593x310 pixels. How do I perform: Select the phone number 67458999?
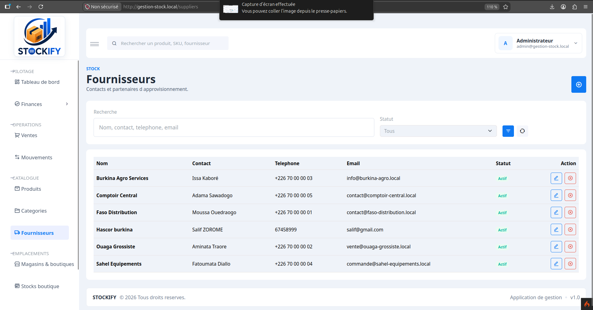point(286,230)
